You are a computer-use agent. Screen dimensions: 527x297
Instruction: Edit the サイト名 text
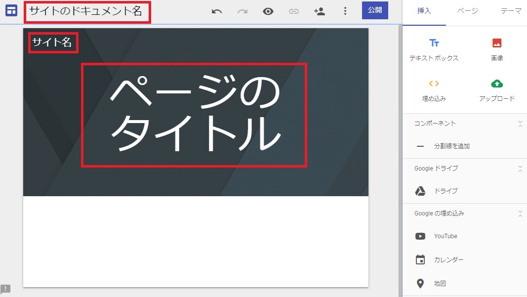pyautogui.click(x=53, y=42)
